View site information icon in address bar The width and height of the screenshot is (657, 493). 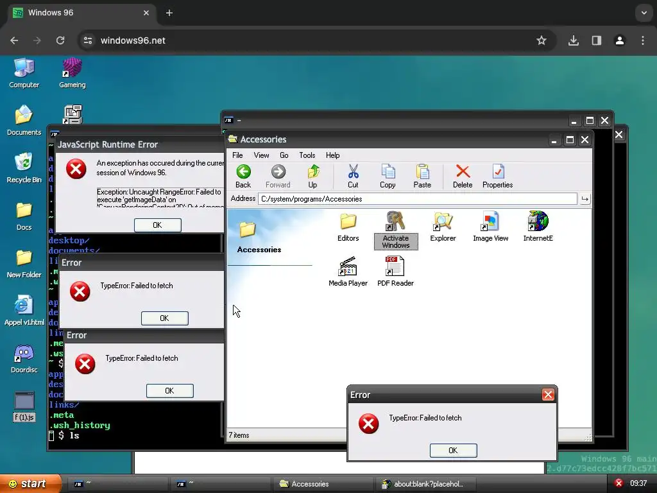pyautogui.click(x=88, y=40)
